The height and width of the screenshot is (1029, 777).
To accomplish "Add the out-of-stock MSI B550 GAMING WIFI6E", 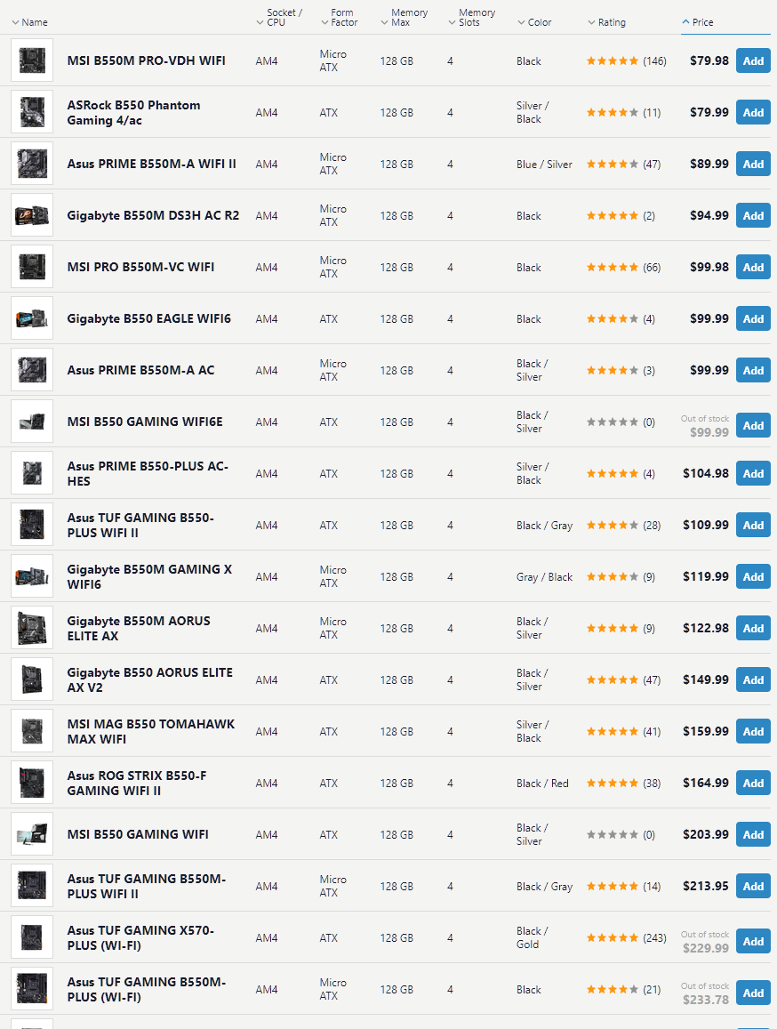I will (753, 425).
